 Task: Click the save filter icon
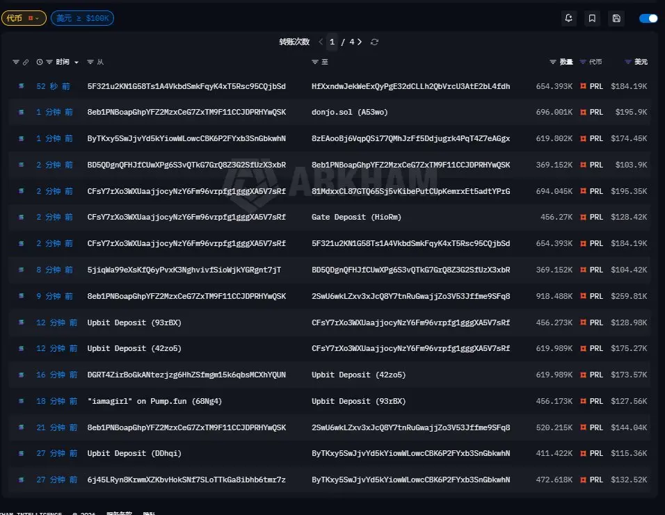click(616, 18)
